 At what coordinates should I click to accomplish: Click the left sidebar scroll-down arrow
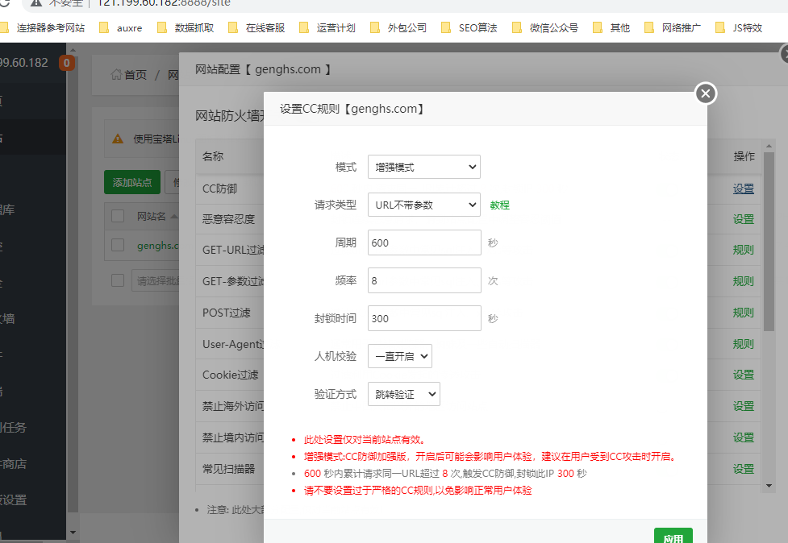pyautogui.click(x=73, y=533)
